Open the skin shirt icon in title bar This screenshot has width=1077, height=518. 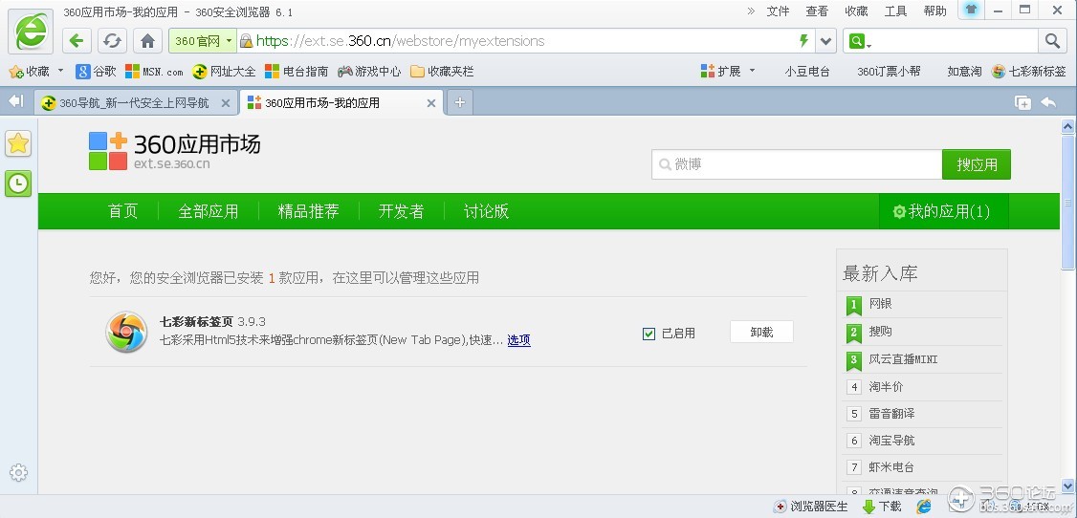coord(970,11)
